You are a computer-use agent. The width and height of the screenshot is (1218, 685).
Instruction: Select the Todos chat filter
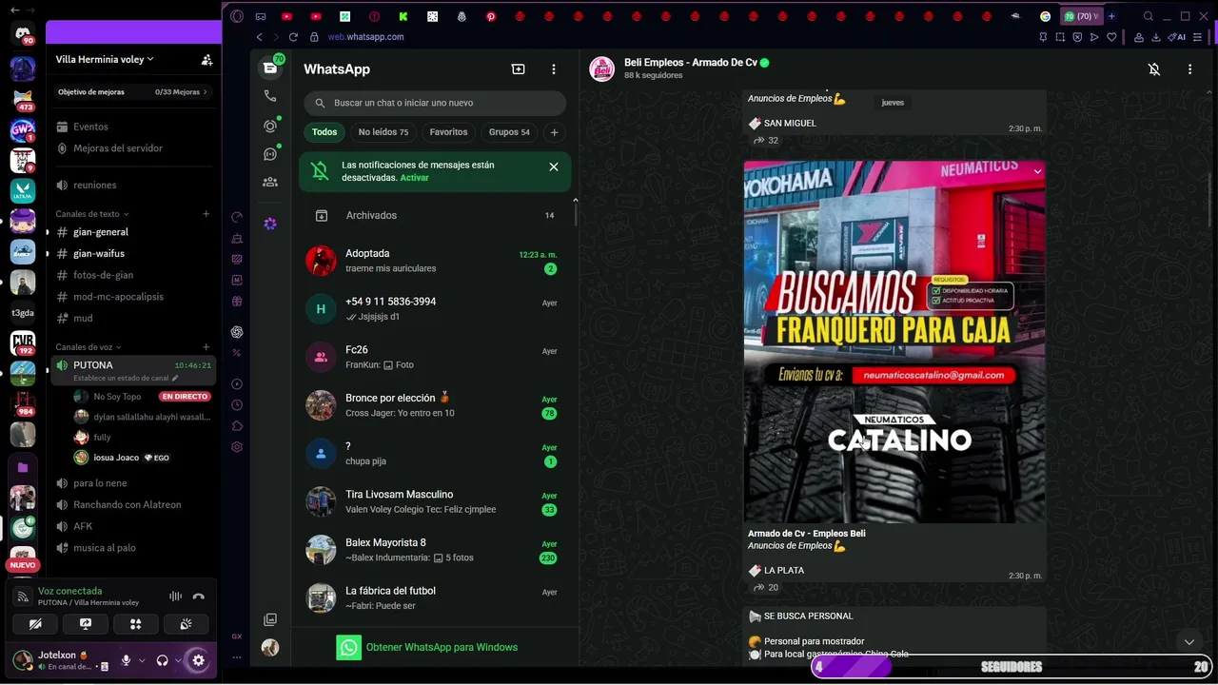[x=324, y=132]
